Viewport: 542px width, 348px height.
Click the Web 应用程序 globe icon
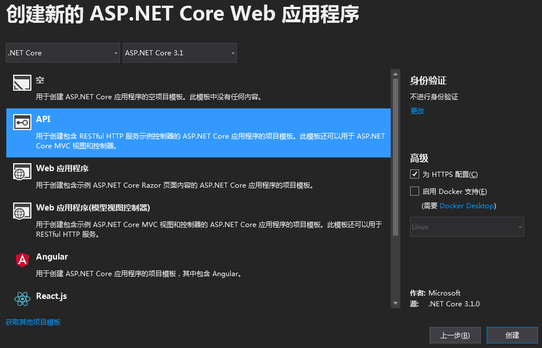click(x=22, y=171)
